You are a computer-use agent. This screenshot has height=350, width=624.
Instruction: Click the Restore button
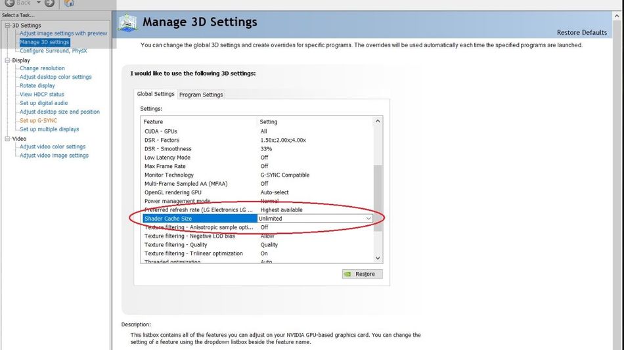(362, 274)
